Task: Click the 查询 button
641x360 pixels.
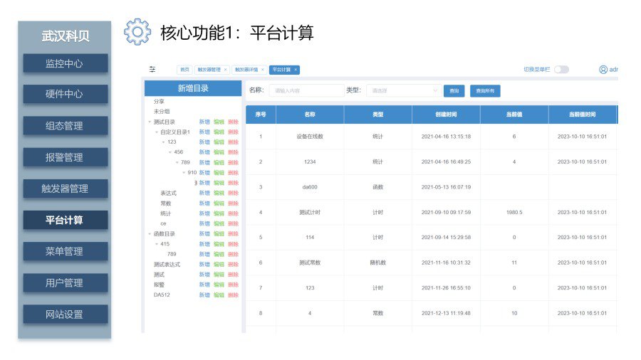Action: coord(454,91)
